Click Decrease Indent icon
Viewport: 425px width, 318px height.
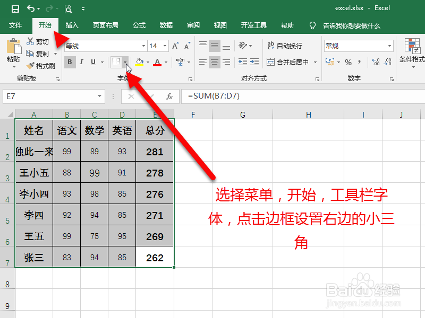point(243,62)
